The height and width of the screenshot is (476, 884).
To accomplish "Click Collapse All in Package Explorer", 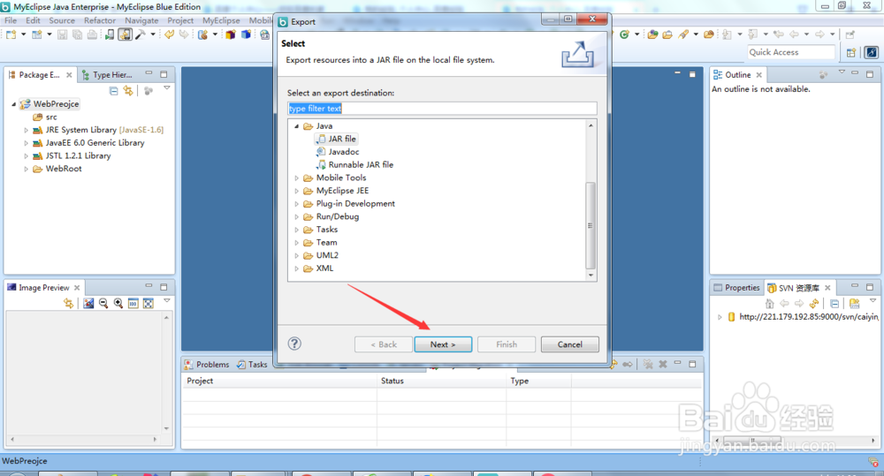I will tap(114, 91).
